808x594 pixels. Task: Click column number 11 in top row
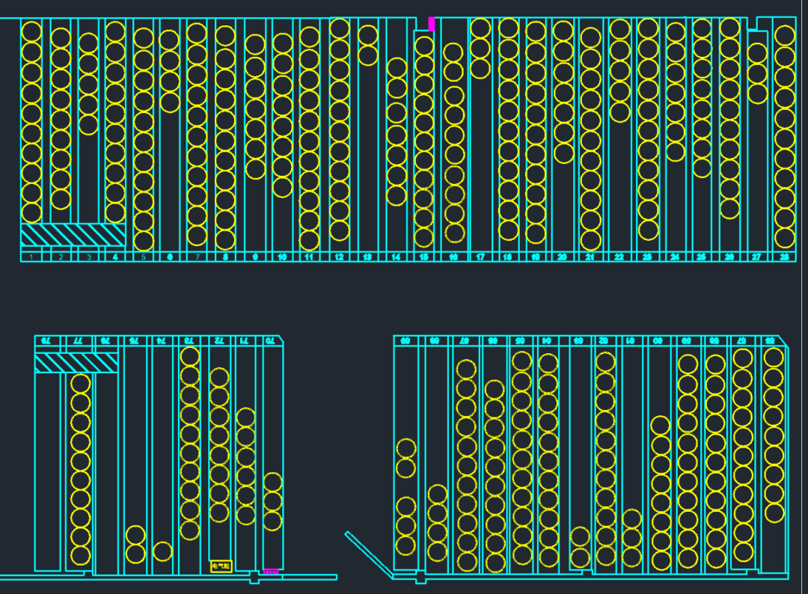point(309,257)
